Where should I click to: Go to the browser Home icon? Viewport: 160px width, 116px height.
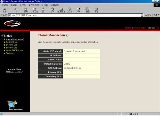43,10
